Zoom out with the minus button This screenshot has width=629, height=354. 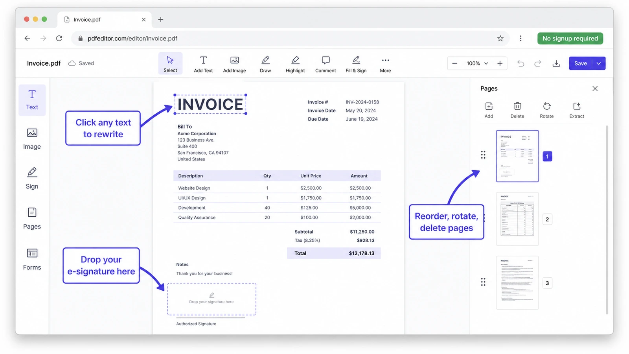454,63
